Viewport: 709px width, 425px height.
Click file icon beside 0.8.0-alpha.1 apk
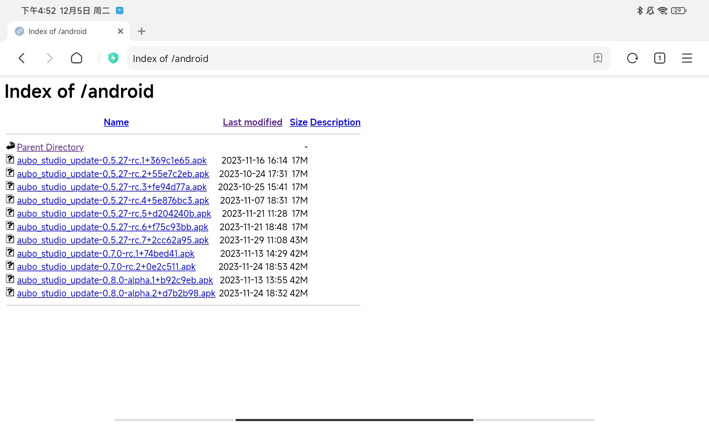click(10, 279)
